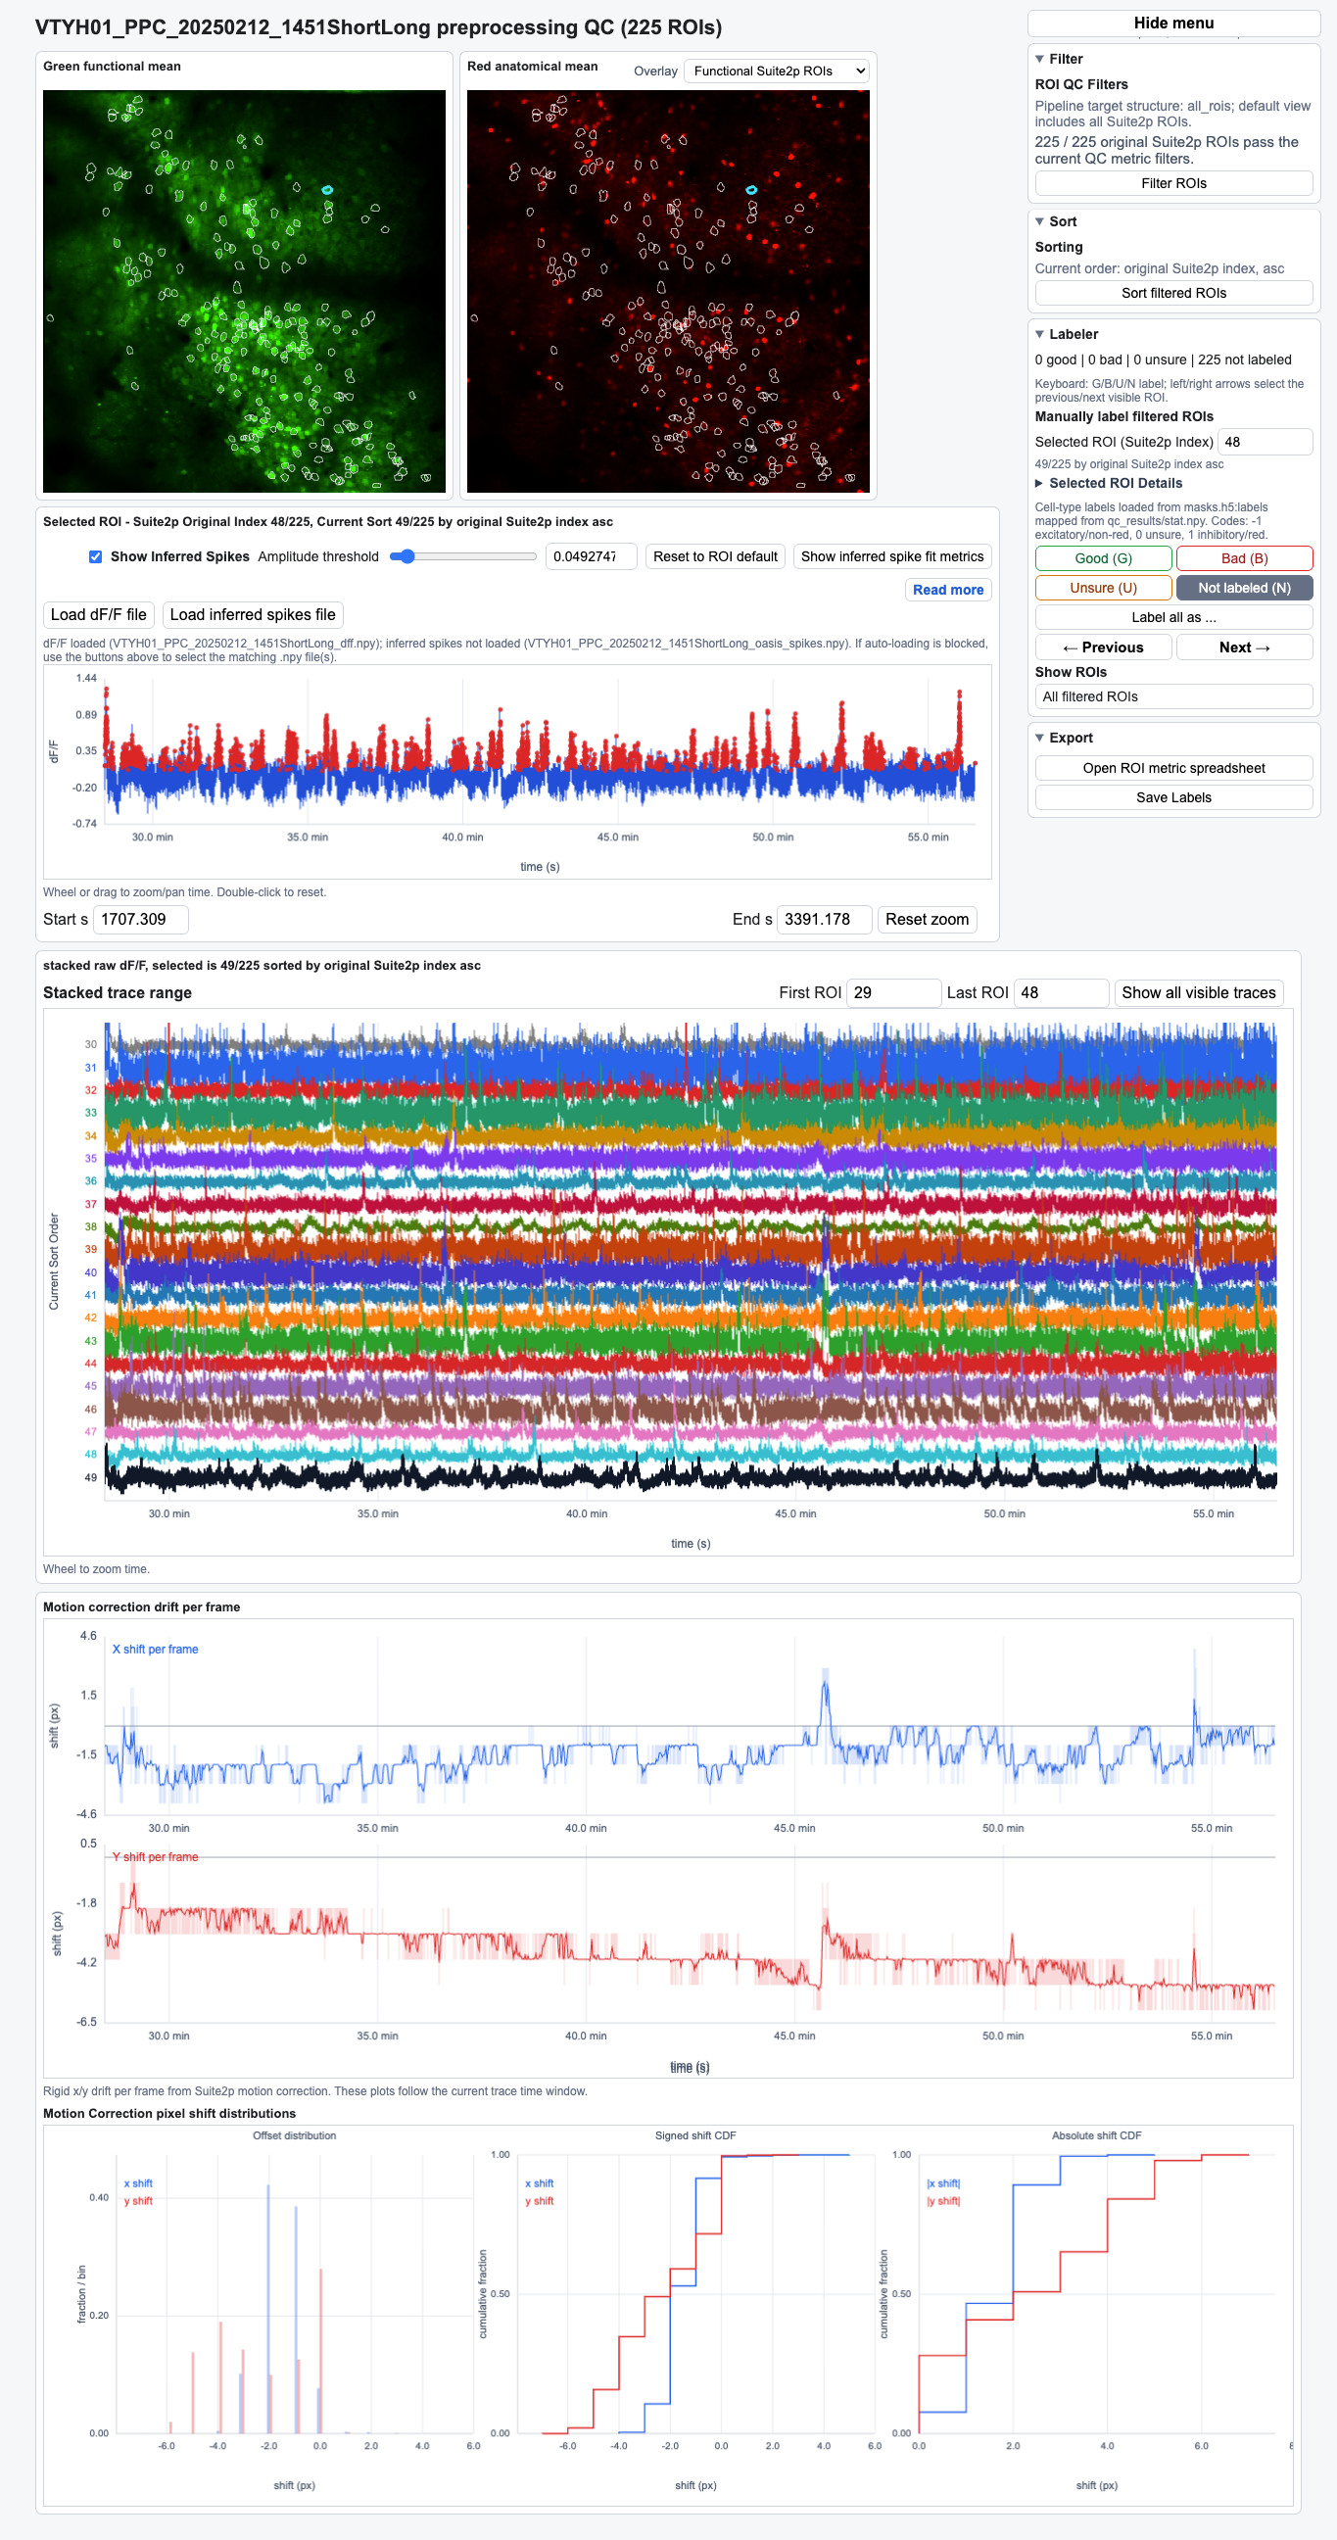The height and width of the screenshot is (2540, 1337).
Task: Click All filtered ROIs button
Action: click(1173, 696)
